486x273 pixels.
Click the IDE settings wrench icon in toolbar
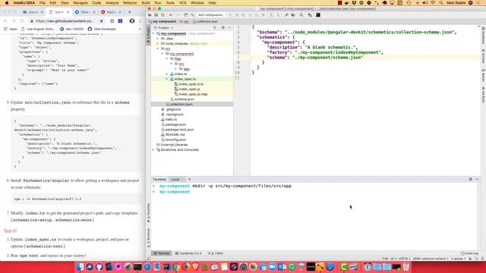point(286,15)
